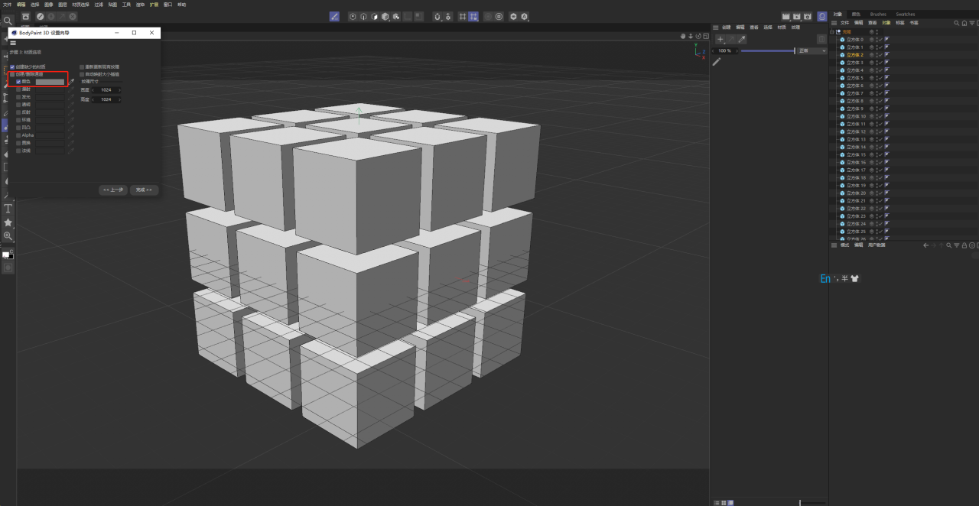Select the Text tool in the left toolbar

[x=8, y=207]
